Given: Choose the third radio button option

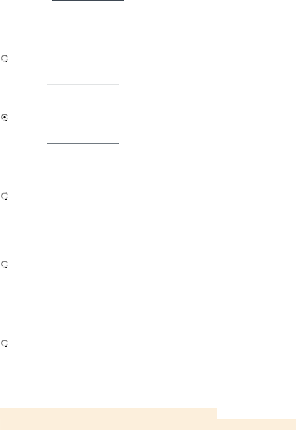Looking at the screenshot, I should (x=5, y=197).
